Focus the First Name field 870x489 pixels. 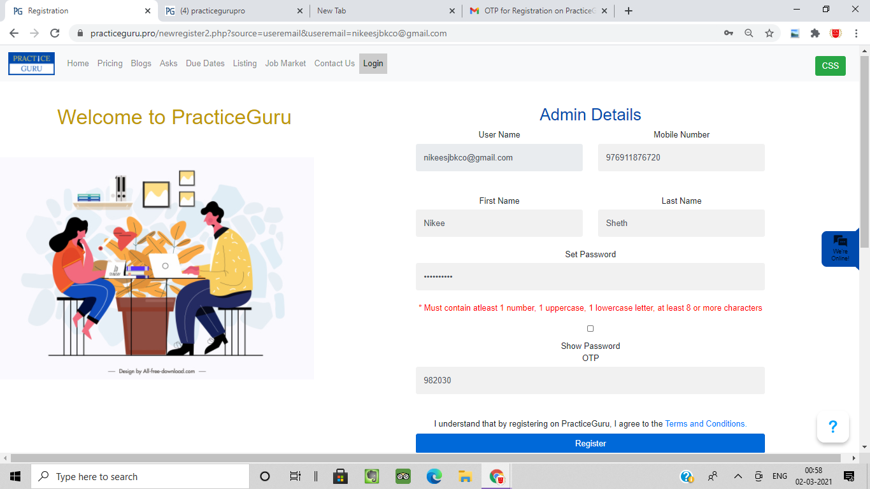tap(499, 223)
